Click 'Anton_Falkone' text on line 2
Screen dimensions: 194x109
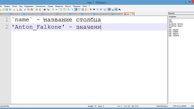pos(38,27)
